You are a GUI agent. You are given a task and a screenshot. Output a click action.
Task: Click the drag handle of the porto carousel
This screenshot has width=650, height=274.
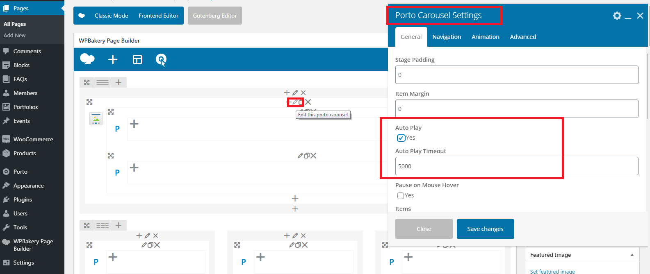(89, 102)
